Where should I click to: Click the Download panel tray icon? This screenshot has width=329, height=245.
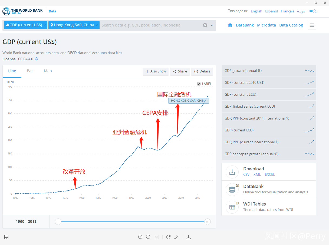pyautogui.click(x=232, y=172)
